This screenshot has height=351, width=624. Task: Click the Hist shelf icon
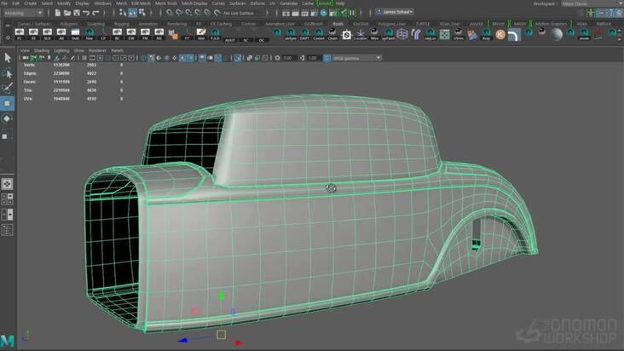pyautogui.click(x=89, y=34)
